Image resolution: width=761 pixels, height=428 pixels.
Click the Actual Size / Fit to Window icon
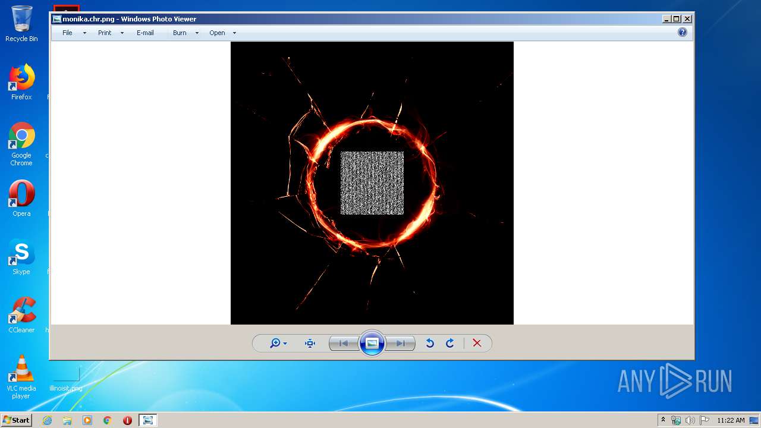point(310,343)
